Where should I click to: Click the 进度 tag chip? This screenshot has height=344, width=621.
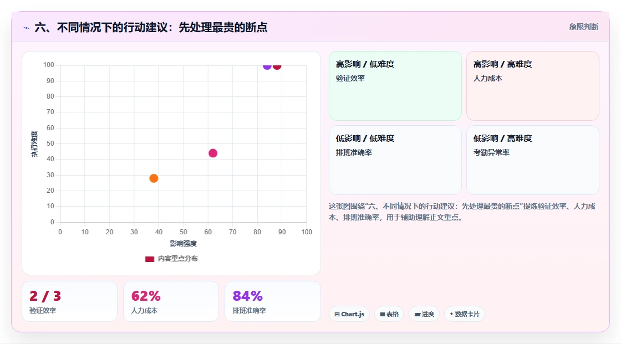[x=424, y=314]
